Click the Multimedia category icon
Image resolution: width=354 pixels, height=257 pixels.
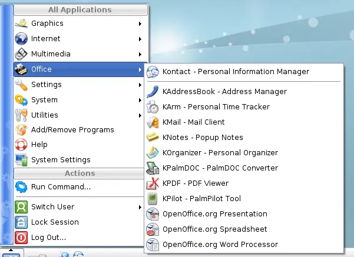[21, 54]
